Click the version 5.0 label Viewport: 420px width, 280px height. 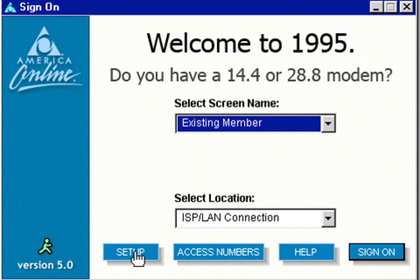point(45,265)
